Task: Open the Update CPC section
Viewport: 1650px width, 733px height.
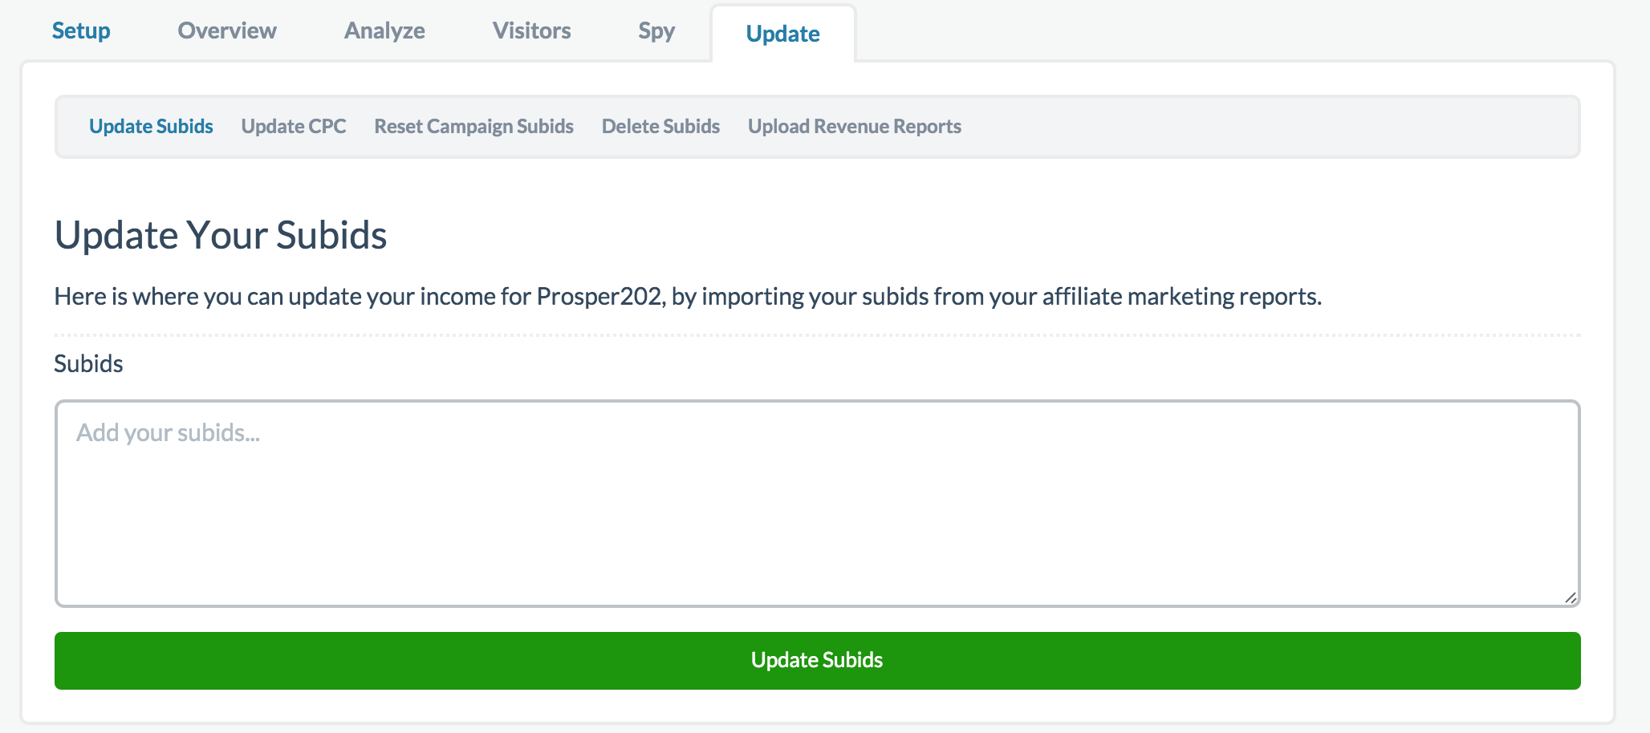Action: click(x=294, y=126)
